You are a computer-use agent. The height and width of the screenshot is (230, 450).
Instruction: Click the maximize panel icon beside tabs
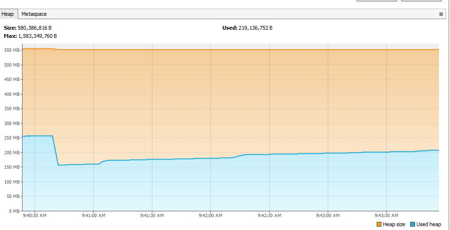440,14
